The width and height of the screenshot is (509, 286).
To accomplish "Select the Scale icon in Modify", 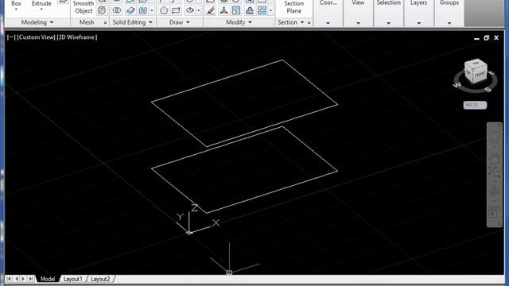I will pyautogui.click(x=236, y=10).
